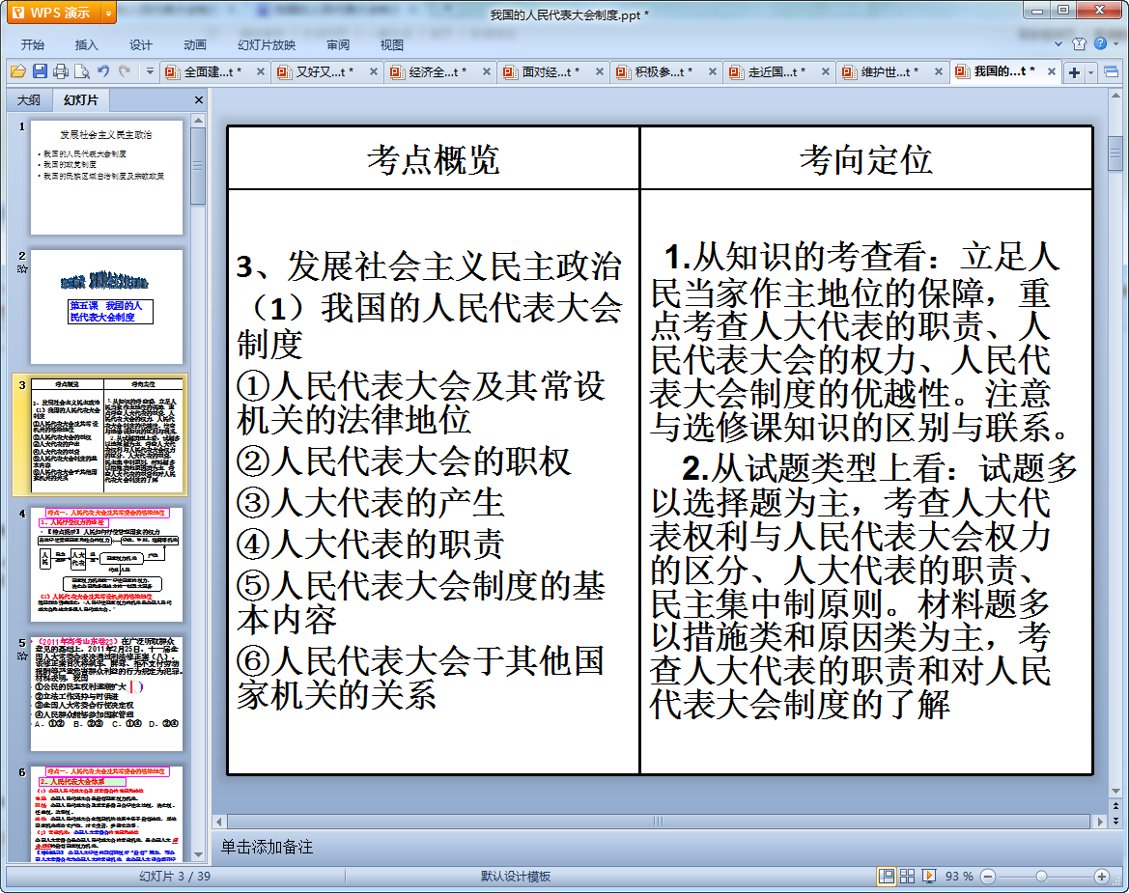Go to next slide double-arrow button

(x=1115, y=821)
